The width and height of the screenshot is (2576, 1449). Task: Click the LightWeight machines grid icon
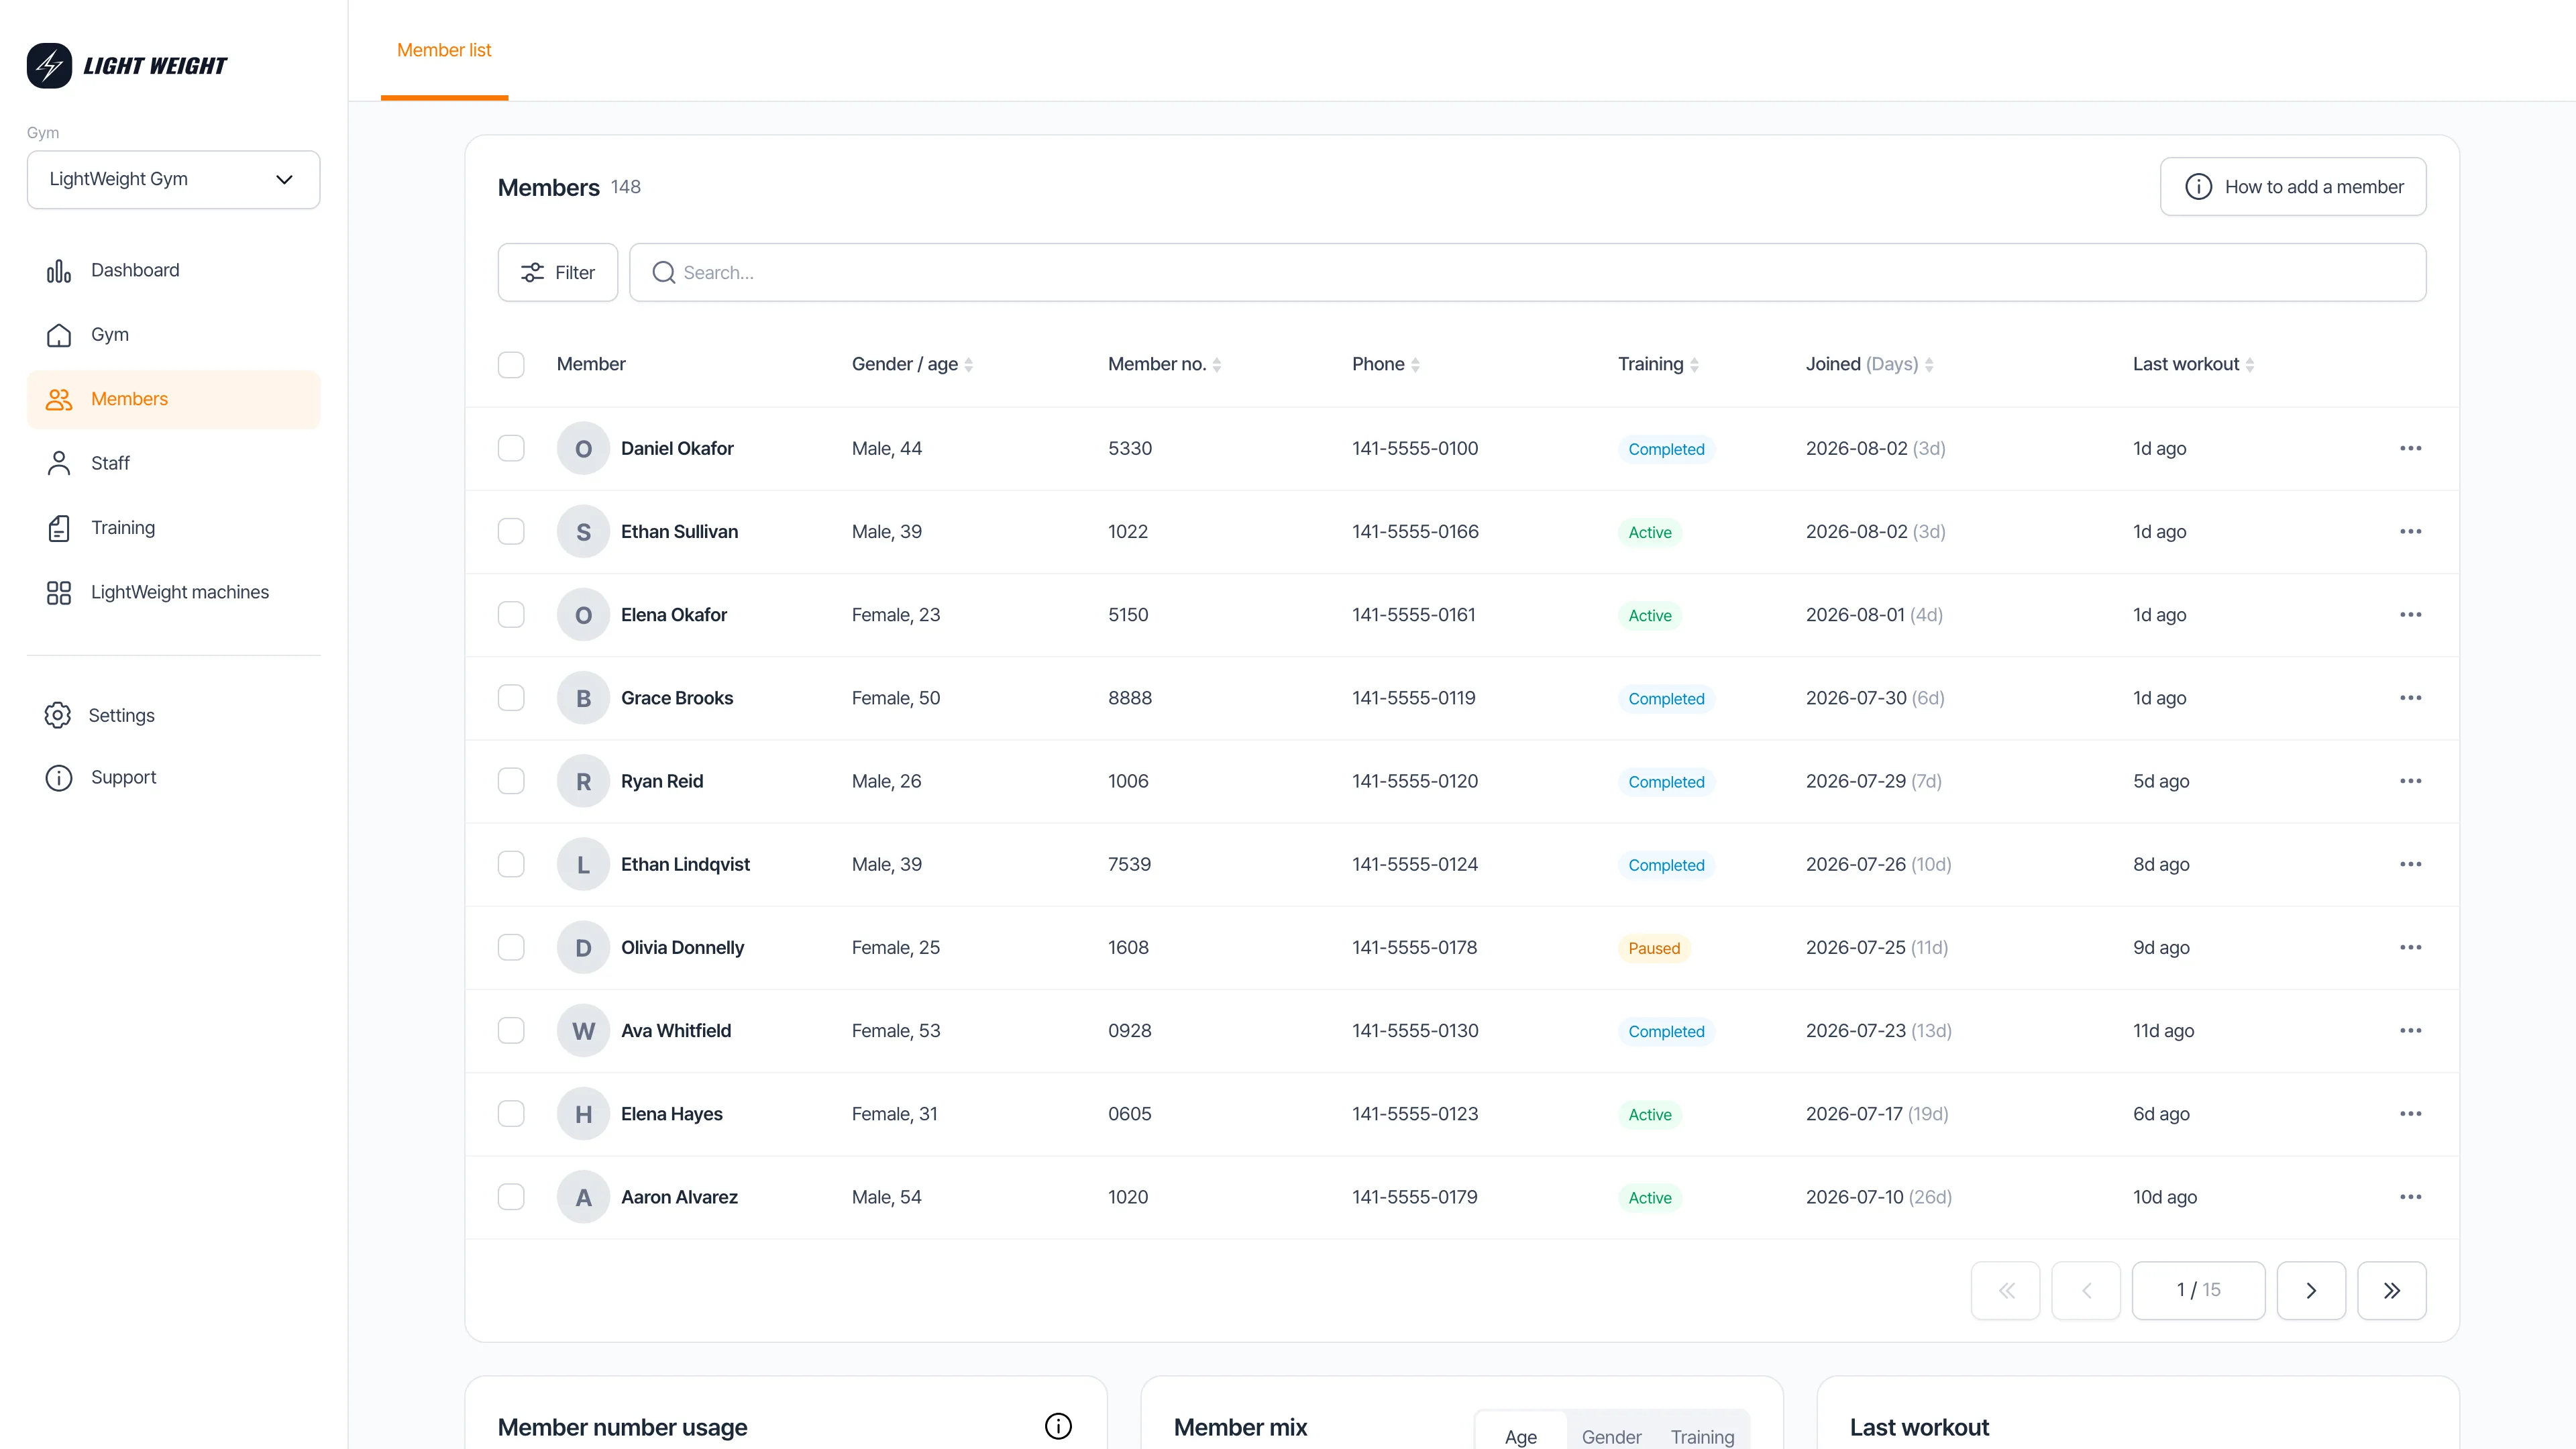59,592
